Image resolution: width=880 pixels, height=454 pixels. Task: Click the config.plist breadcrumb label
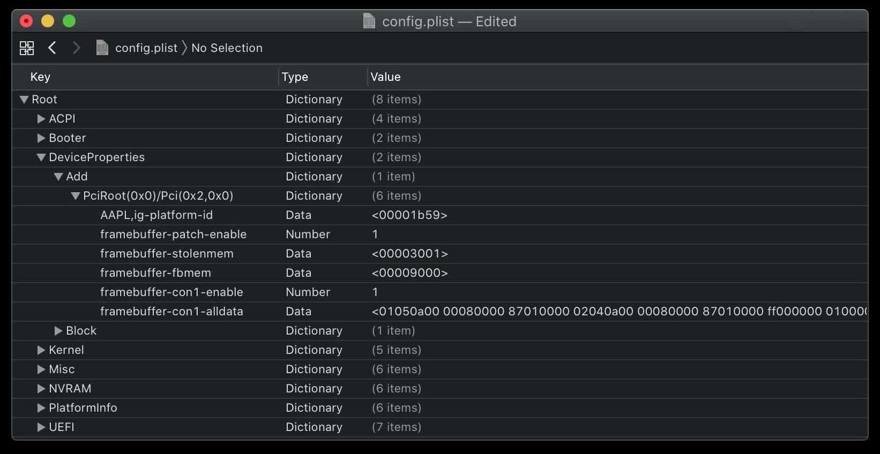coord(146,48)
